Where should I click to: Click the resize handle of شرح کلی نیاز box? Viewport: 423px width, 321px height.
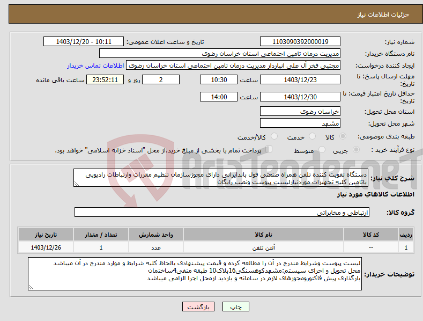click(x=77, y=184)
